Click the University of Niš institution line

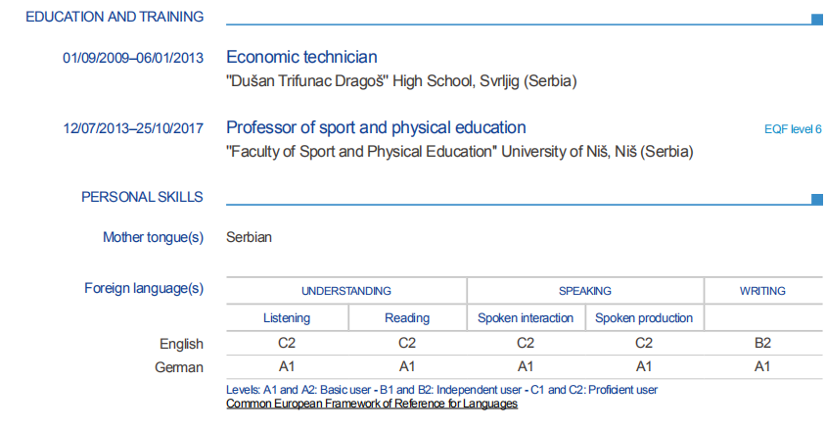click(459, 152)
